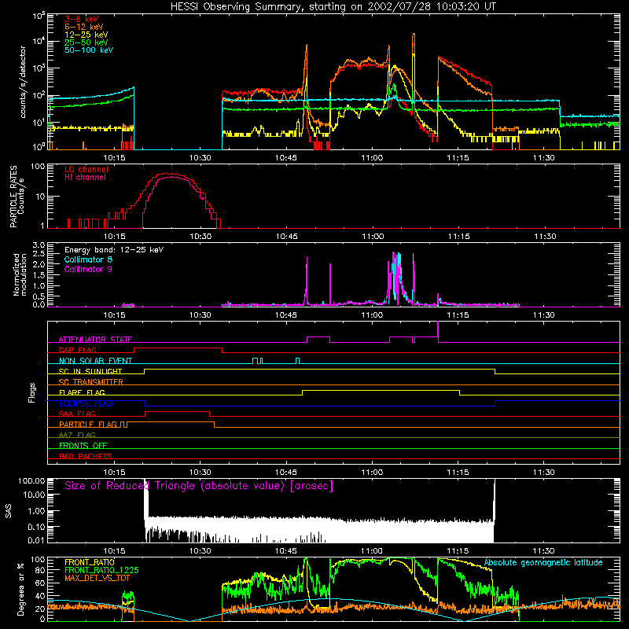Viewport: 629px width, 629px height.
Task: Select the Collimator 9 legend label
Action: pos(88,269)
